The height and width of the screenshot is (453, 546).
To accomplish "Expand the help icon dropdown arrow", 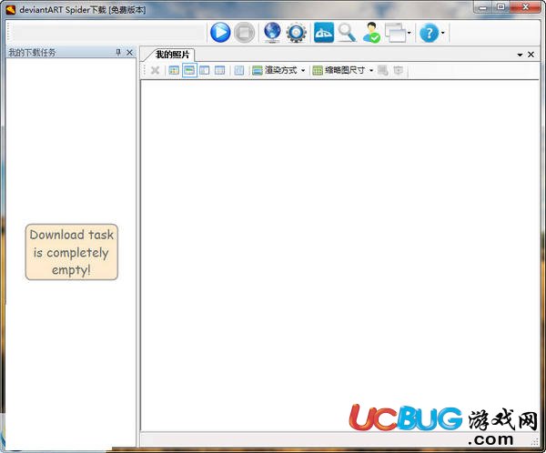I will pos(442,33).
